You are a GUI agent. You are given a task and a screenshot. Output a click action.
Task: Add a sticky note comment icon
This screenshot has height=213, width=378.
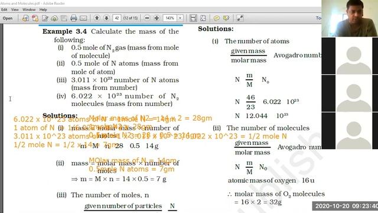[217, 18]
